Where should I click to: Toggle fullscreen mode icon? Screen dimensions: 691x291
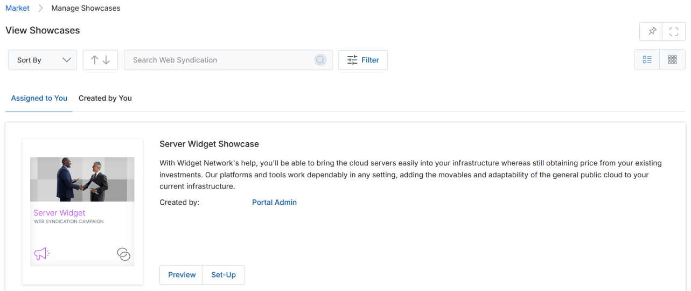click(x=674, y=31)
